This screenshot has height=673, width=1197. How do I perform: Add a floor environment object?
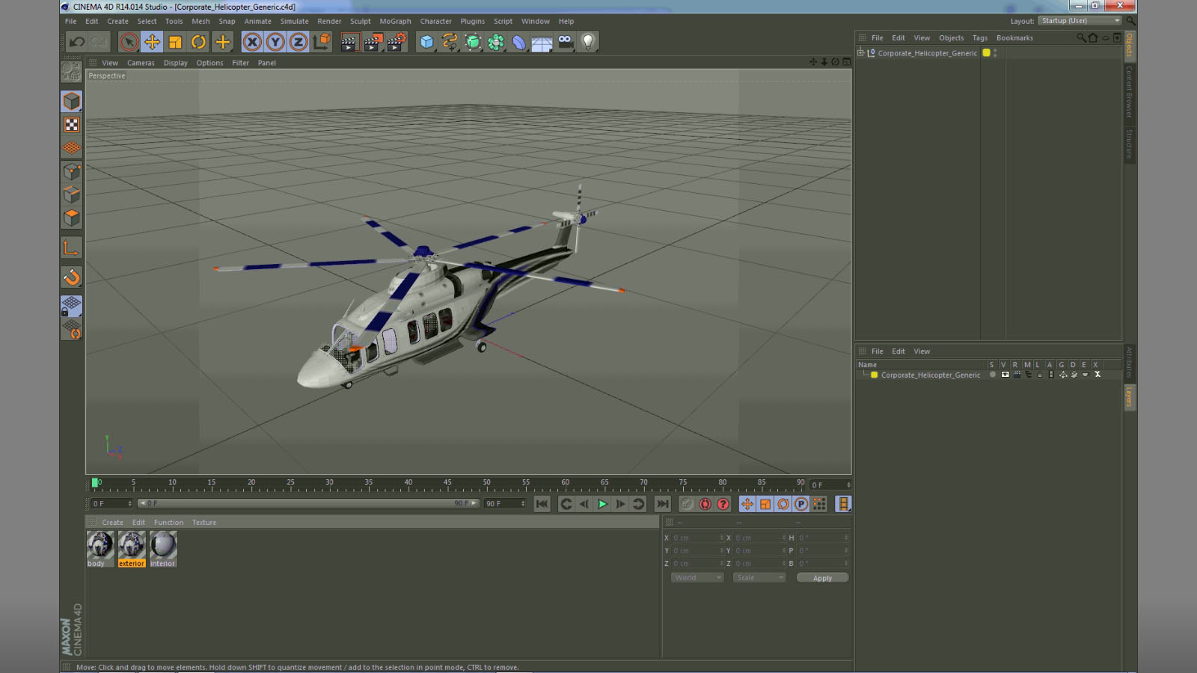coord(542,43)
